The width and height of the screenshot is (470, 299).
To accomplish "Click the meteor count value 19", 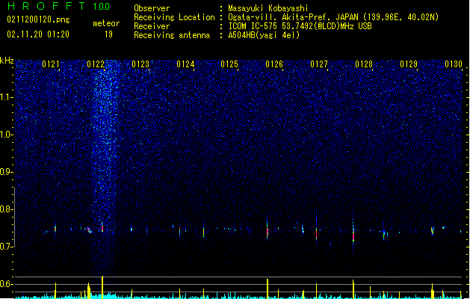I will point(108,34).
